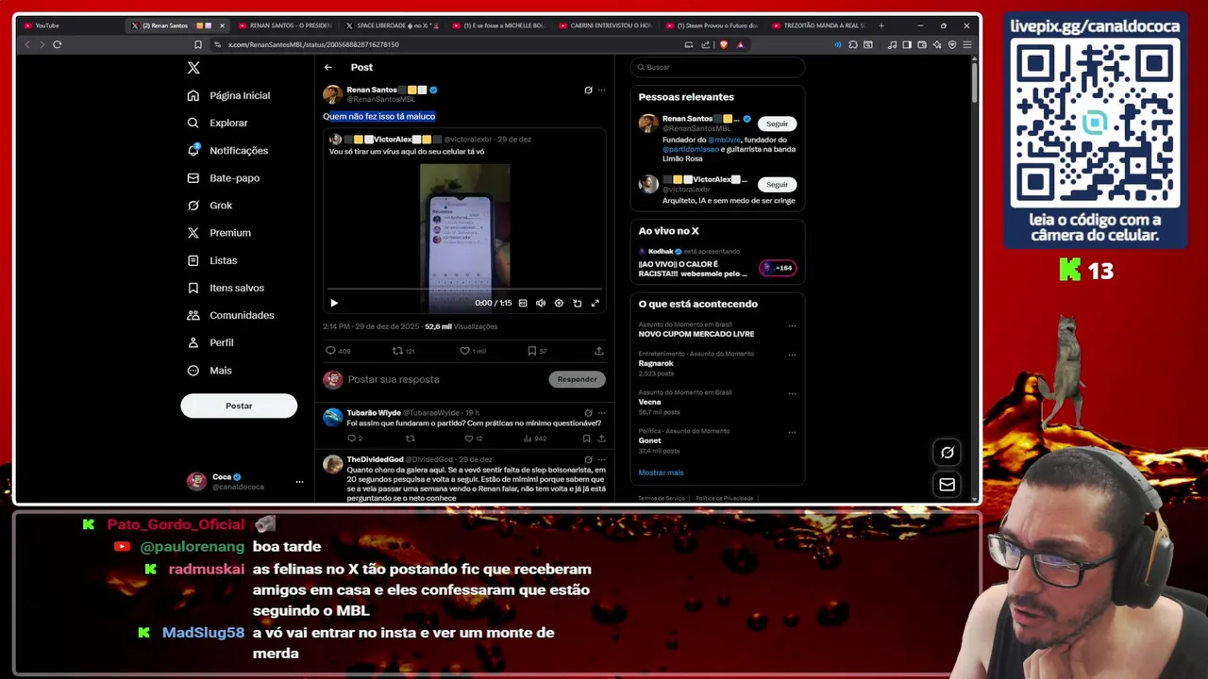Switch to SPACE LIBERDADE browser tab
The width and height of the screenshot is (1208, 679).
(391, 25)
